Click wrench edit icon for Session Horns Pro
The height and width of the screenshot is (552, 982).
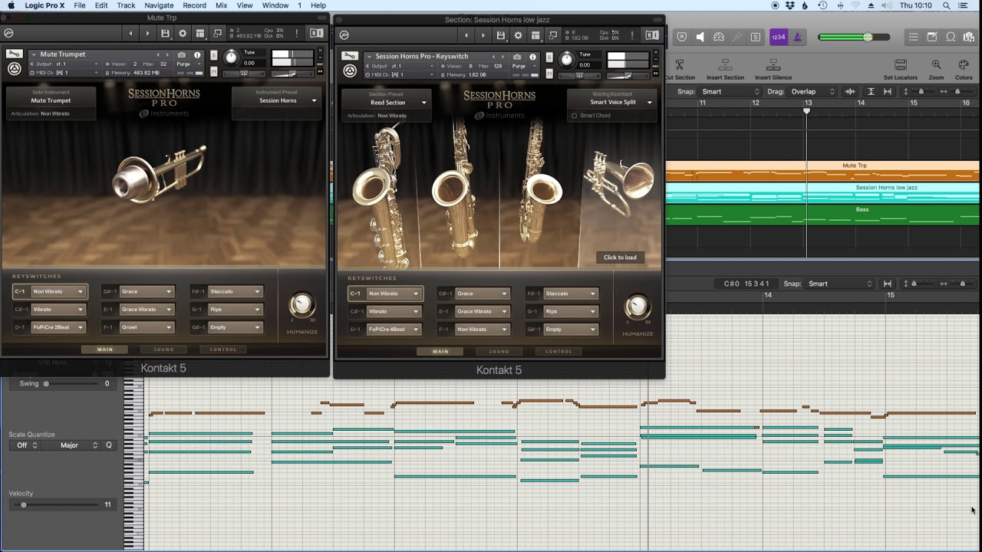click(349, 56)
